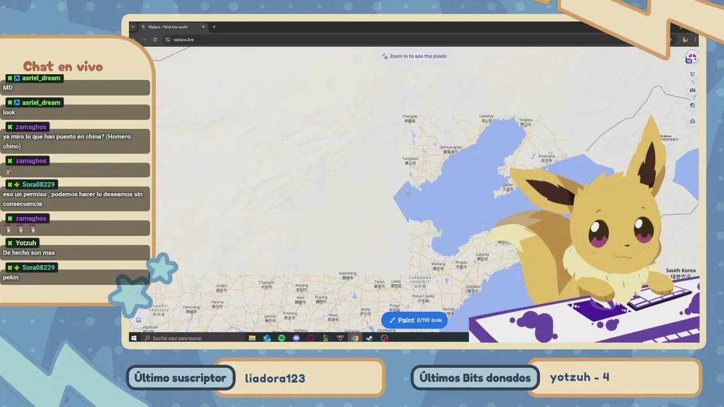The image size is (724, 407).
Task: Open Discord from the taskbar
Action: tap(296, 338)
